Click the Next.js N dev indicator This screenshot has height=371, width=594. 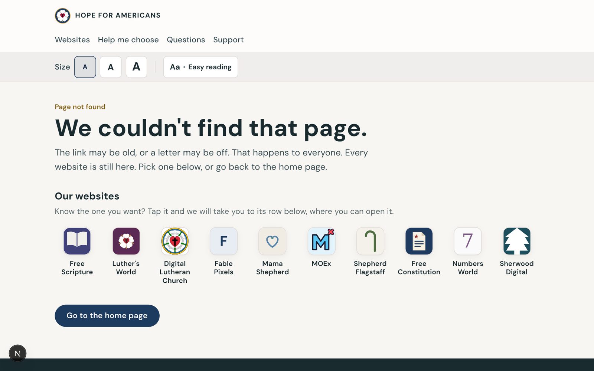(17, 354)
